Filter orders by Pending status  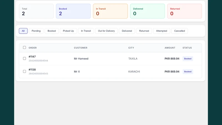click(x=36, y=31)
